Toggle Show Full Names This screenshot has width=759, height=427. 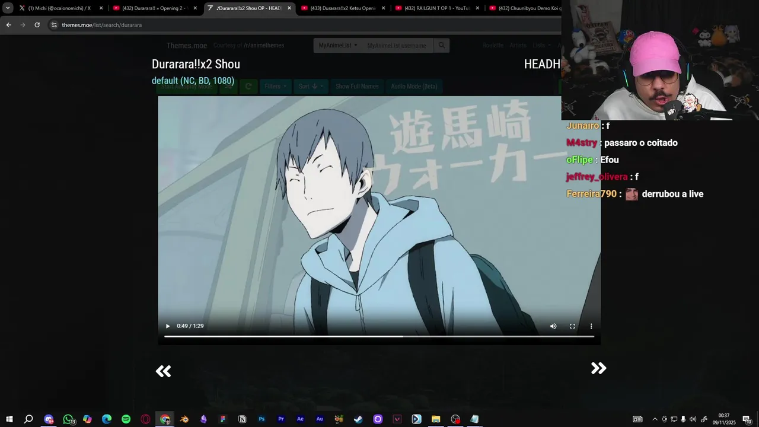point(357,87)
